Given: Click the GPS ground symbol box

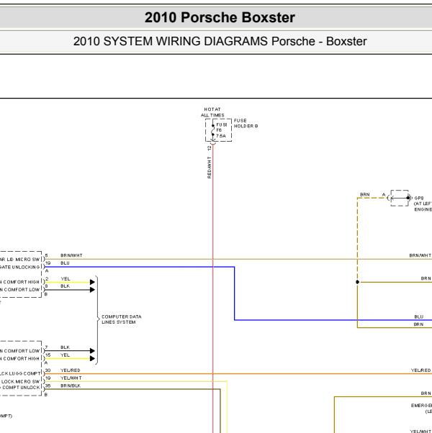Looking at the screenshot, I should click(x=400, y=198).
